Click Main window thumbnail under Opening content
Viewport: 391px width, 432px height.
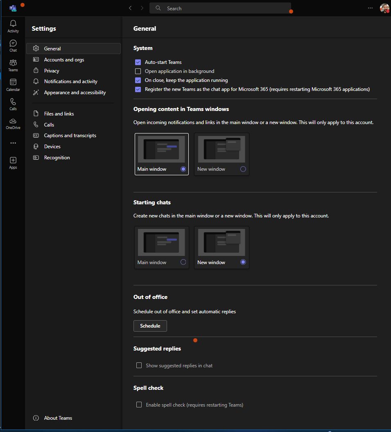click(x=161, y=149)
